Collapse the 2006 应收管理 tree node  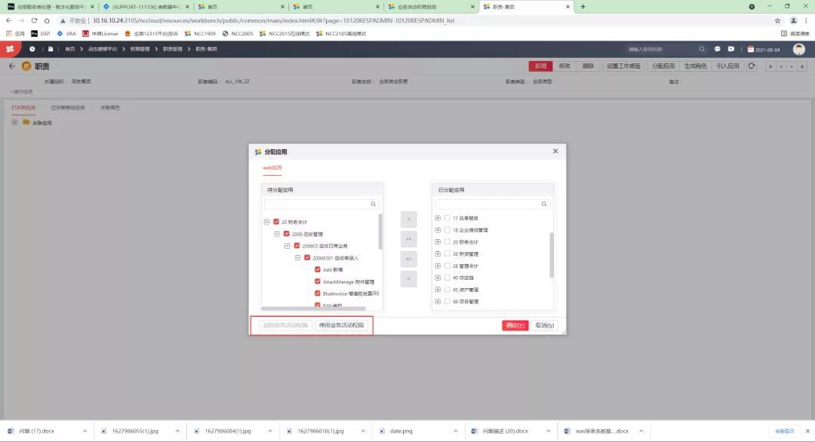[x=276, y=234]
